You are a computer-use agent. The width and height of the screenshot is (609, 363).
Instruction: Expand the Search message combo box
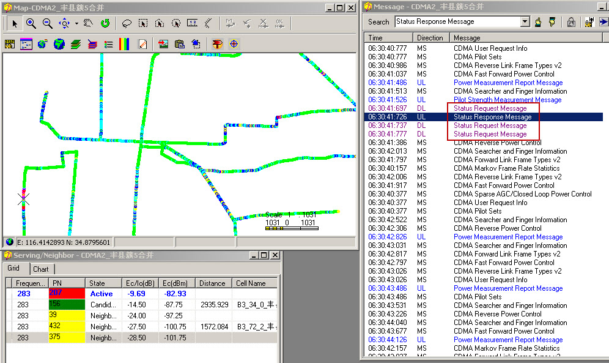[525, 22]
